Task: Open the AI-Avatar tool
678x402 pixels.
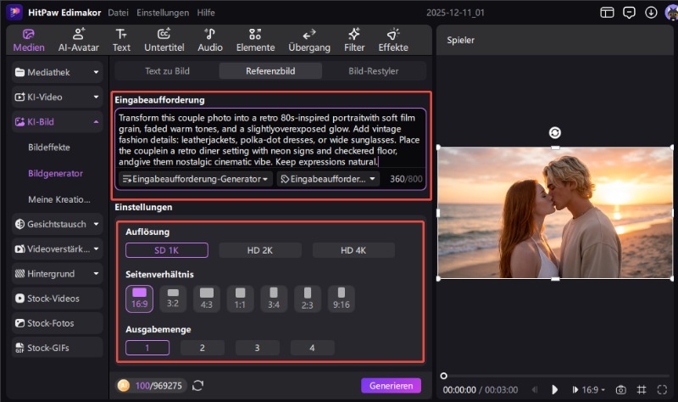Action: (x=79, y=40)
